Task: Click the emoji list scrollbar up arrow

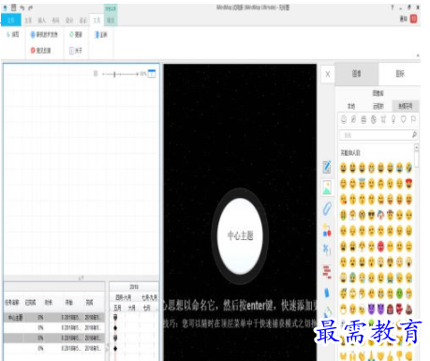Action: [x=417, y=146]
